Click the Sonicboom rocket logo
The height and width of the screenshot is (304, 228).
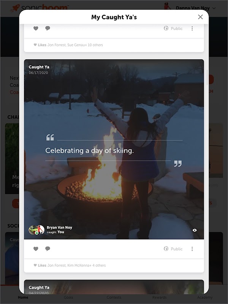click(x=15, y=8)
